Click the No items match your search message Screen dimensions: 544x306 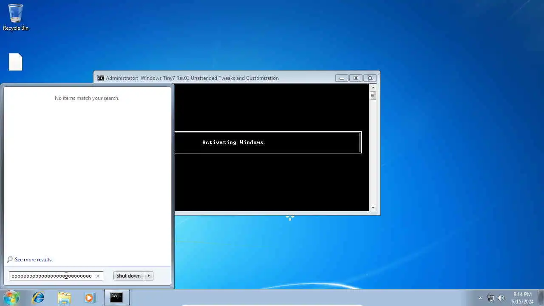tap(87, 98)
